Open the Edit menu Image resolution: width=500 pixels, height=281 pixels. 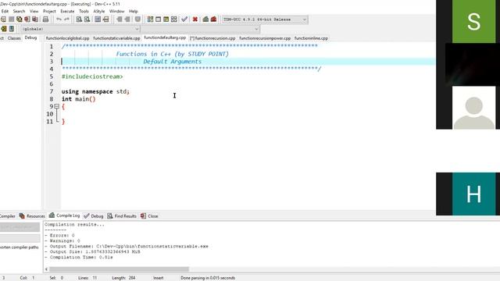(x=5, y=11)
